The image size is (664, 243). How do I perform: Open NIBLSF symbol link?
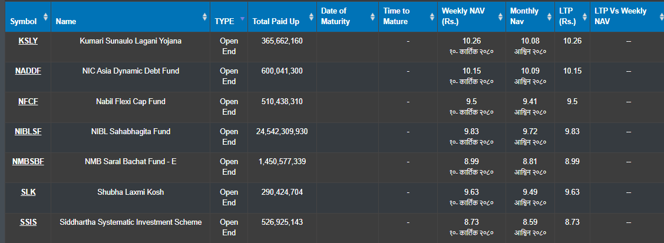(28, 131)
